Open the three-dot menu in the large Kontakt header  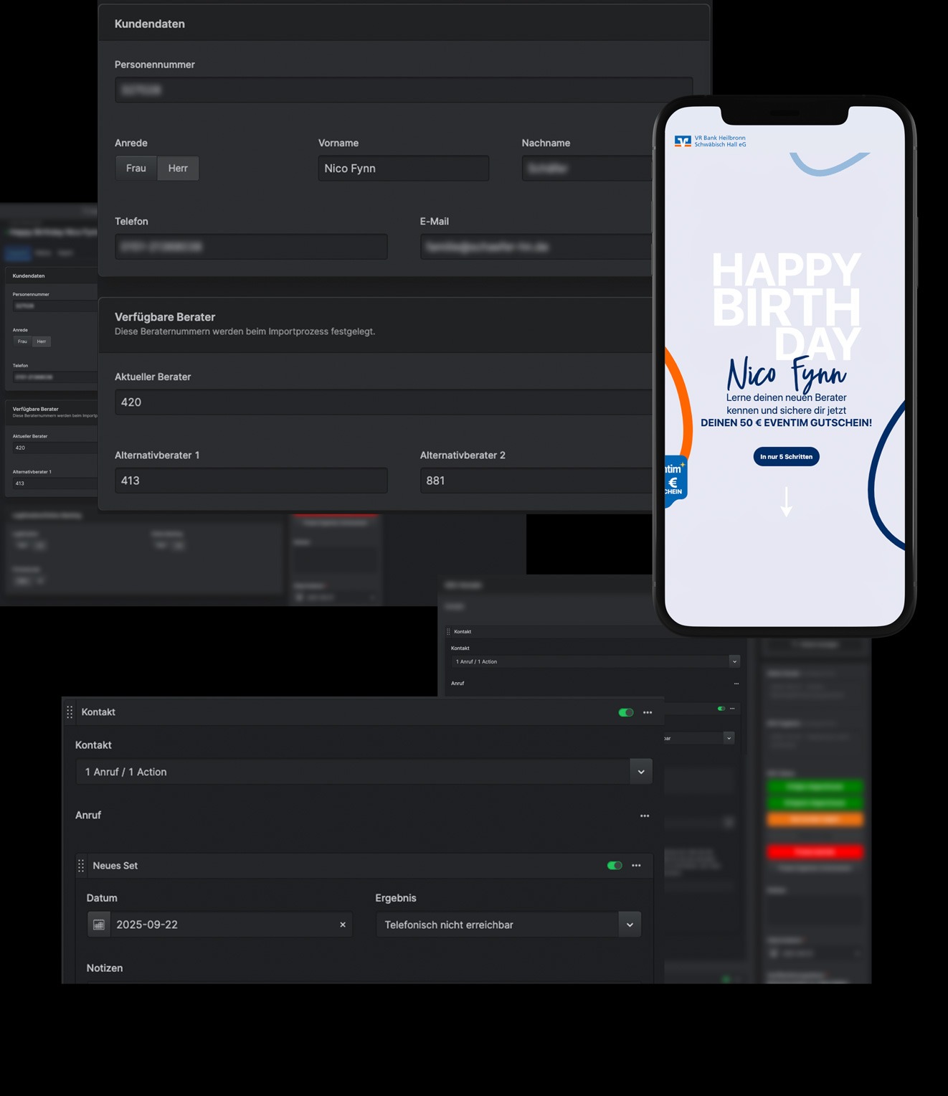coord(648,712)
